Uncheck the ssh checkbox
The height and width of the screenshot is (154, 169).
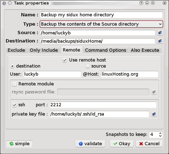click(15, 105)
